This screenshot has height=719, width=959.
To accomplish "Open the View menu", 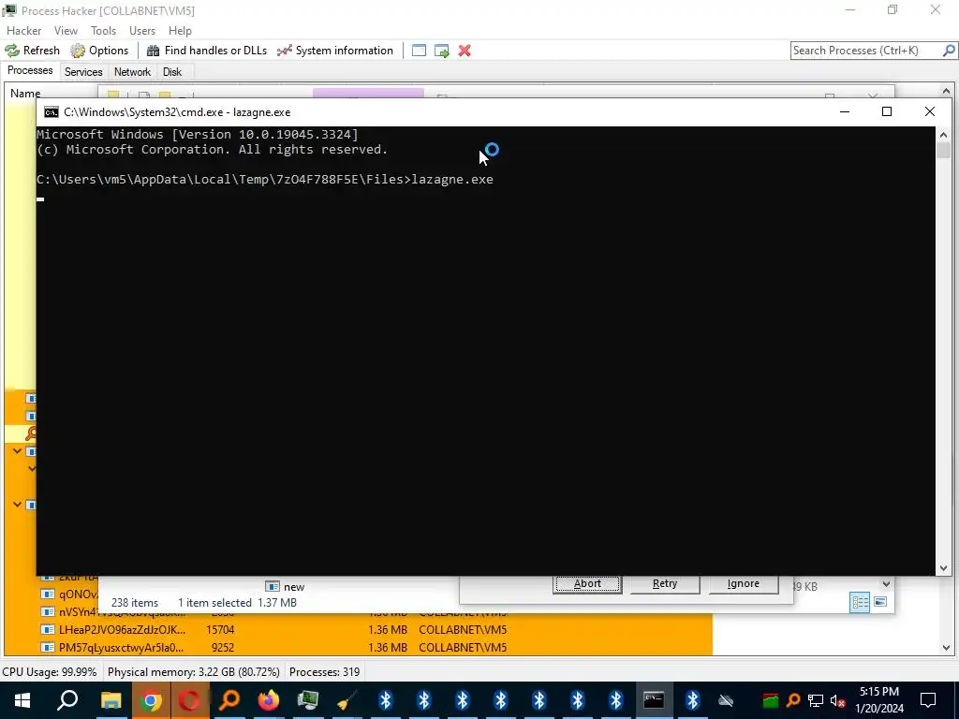I will 66,31.
